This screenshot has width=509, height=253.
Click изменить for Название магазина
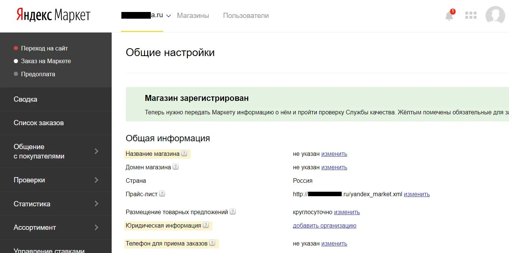point(334,154)
